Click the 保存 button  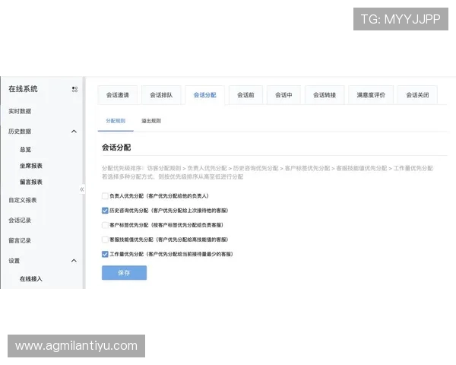click(124, 273)
